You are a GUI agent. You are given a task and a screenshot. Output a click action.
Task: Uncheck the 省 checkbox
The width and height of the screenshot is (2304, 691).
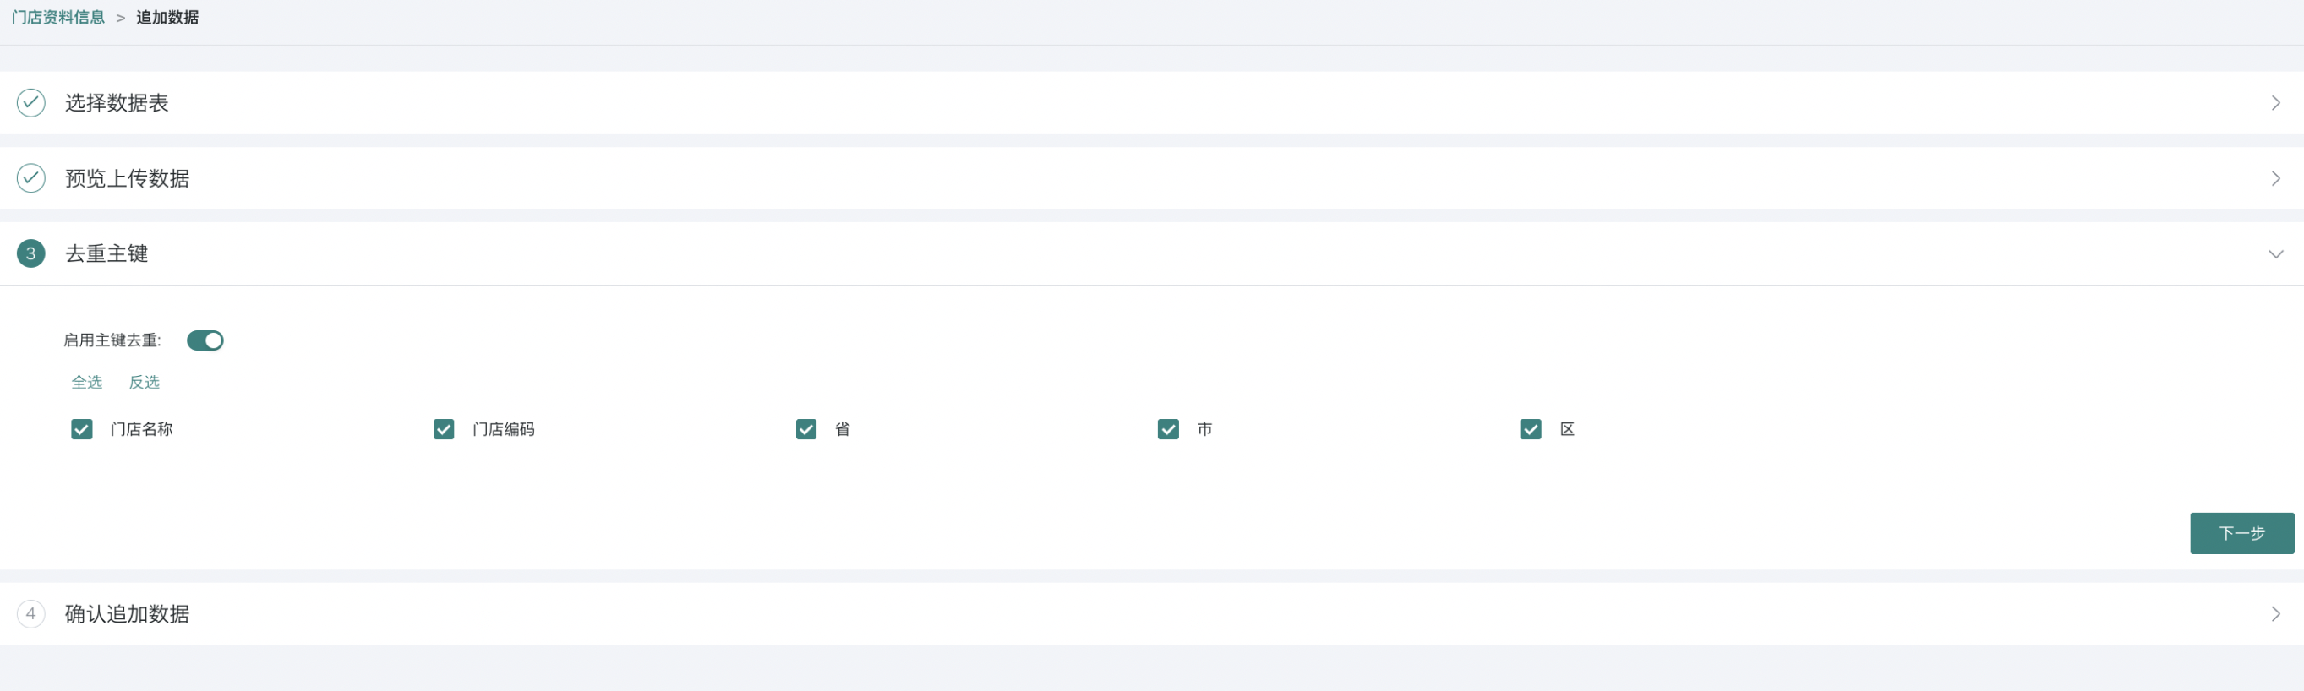[x=805, y=429]
